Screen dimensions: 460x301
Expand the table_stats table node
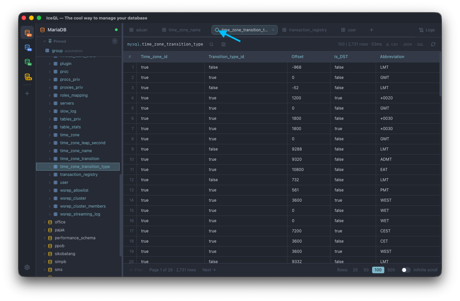point(50,127)
